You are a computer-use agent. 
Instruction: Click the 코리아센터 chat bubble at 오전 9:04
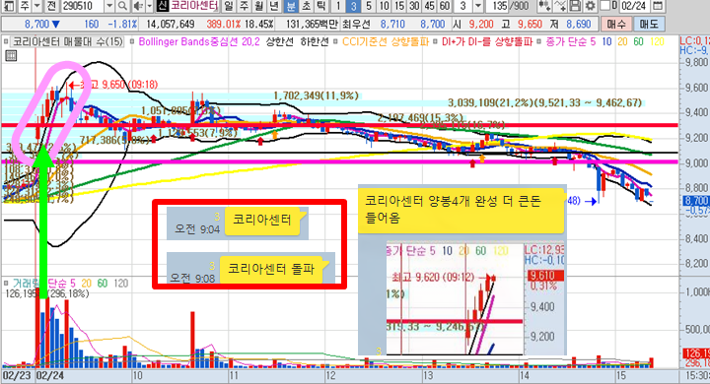(x=261, y=221)
